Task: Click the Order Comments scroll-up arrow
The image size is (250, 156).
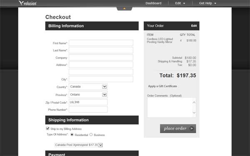Action: 194,102
